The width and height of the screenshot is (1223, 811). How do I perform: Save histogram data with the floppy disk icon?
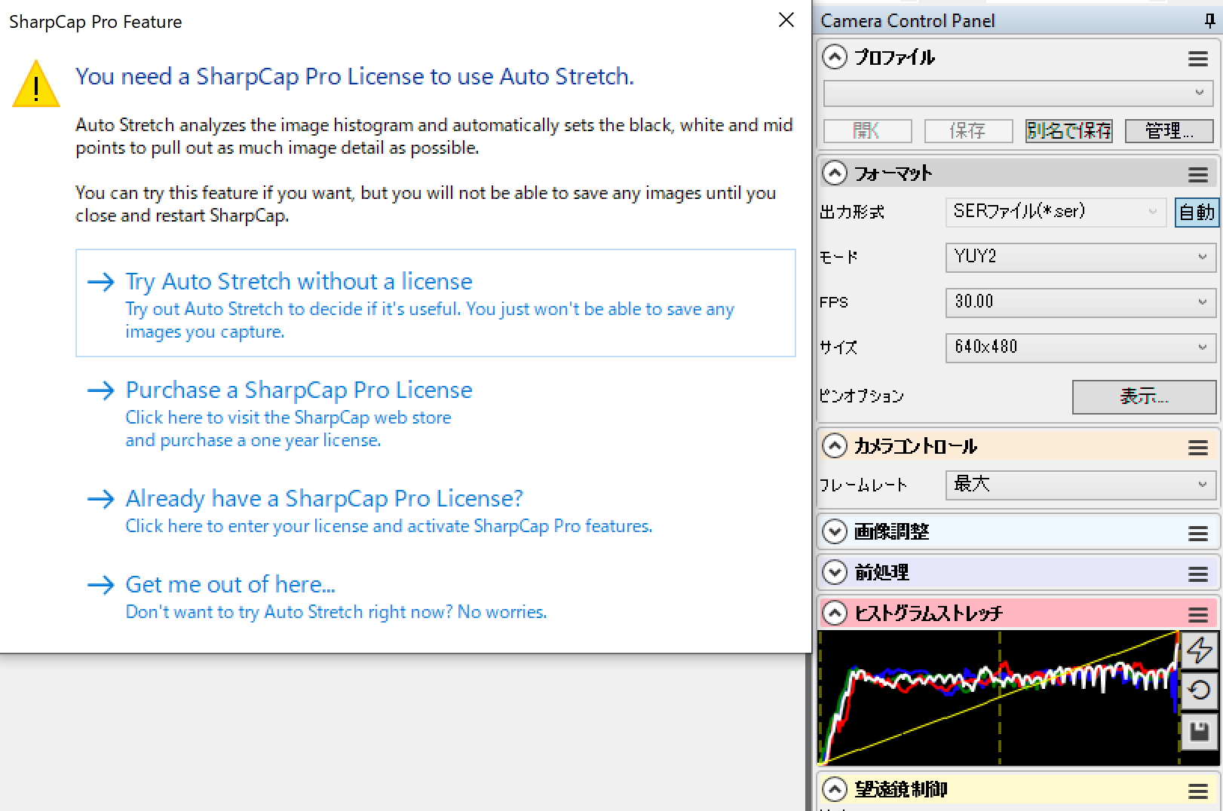(x=1200, y=730)
